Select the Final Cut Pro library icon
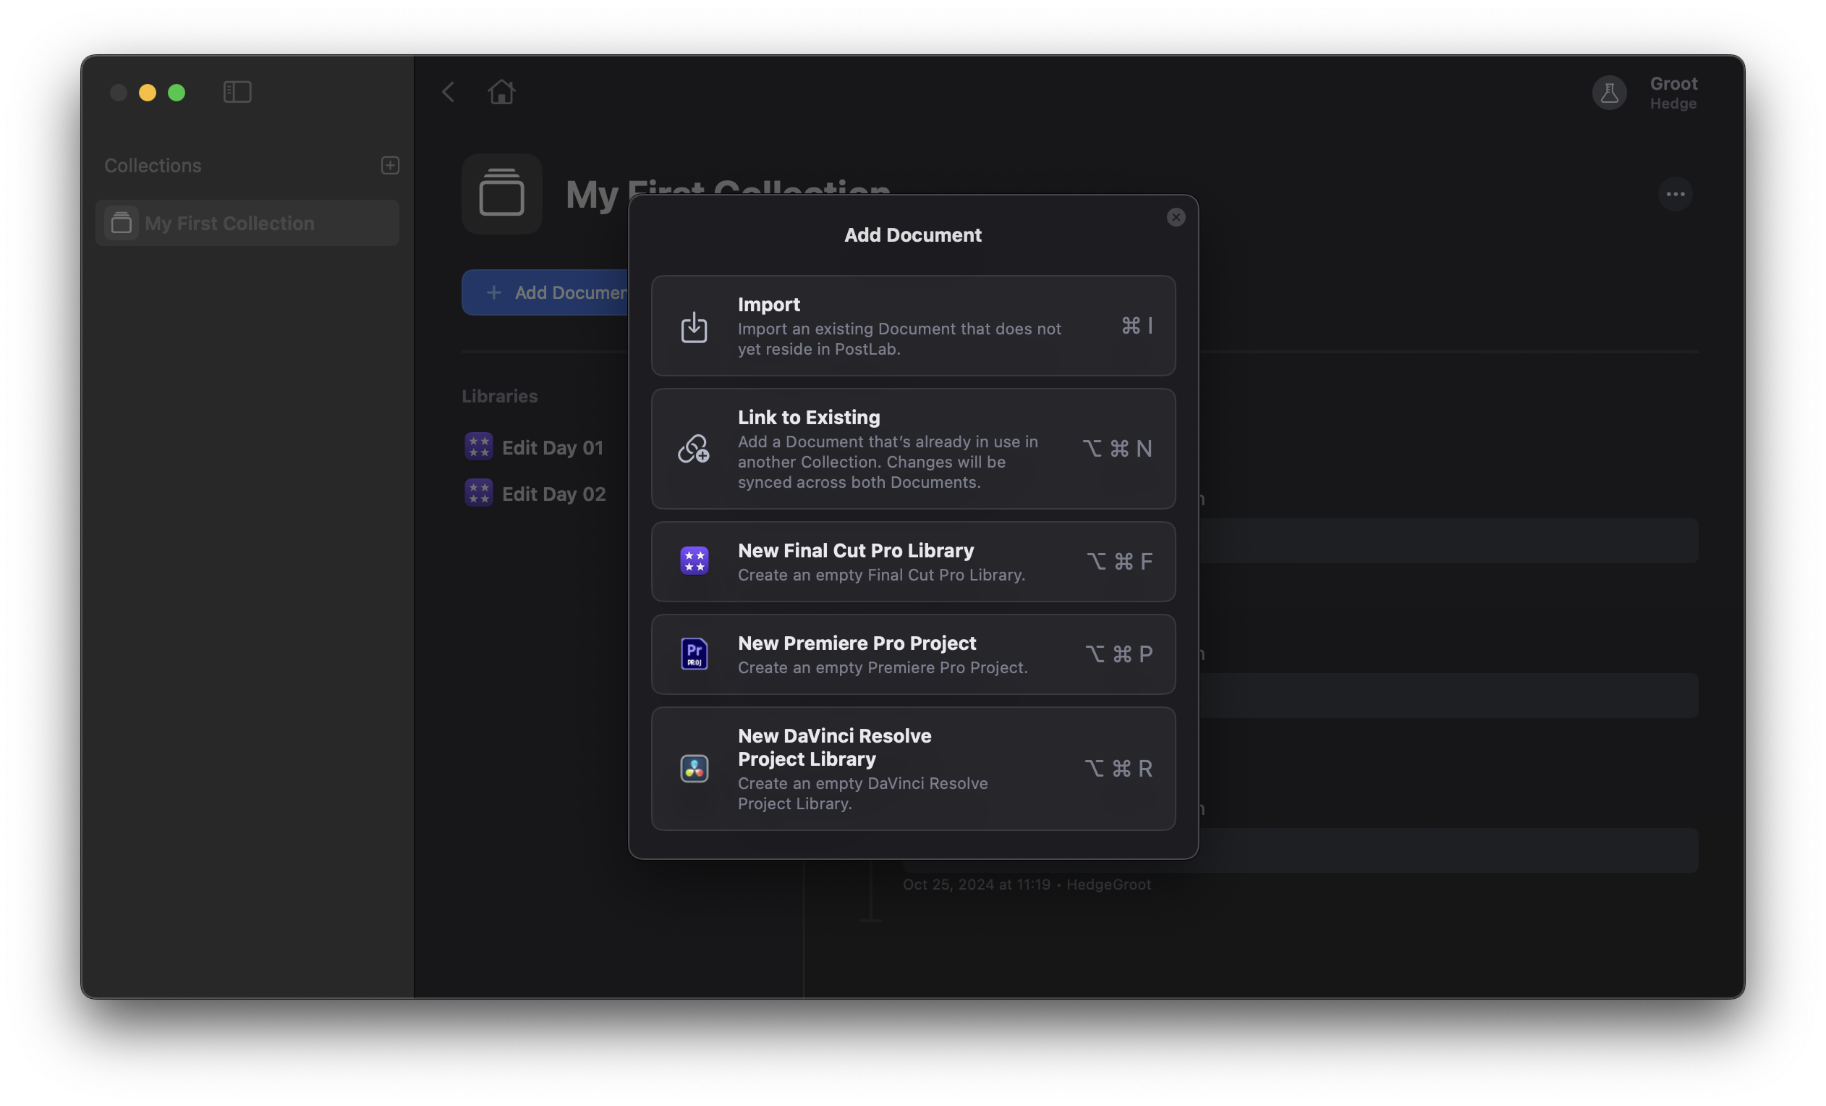Screen dimensions: 1826x1106 coord(695,561)
